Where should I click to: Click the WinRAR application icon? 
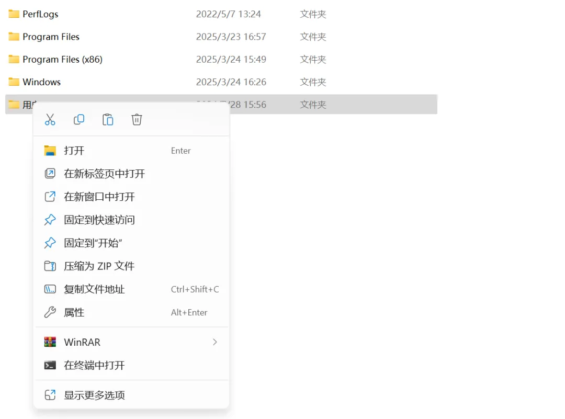[x=50, y=342]
